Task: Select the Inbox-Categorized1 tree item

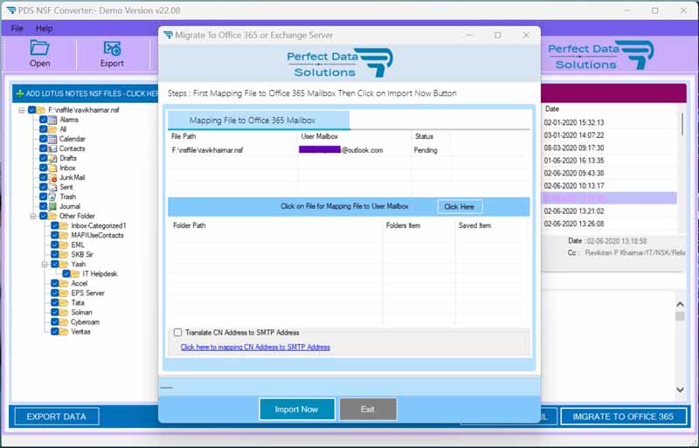Action: (x=99, y=225)
